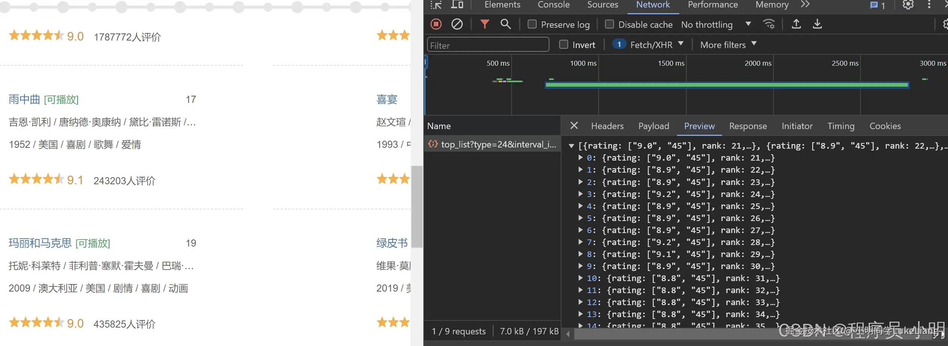
Task: Close the request details panel
Action: (574, 126)
